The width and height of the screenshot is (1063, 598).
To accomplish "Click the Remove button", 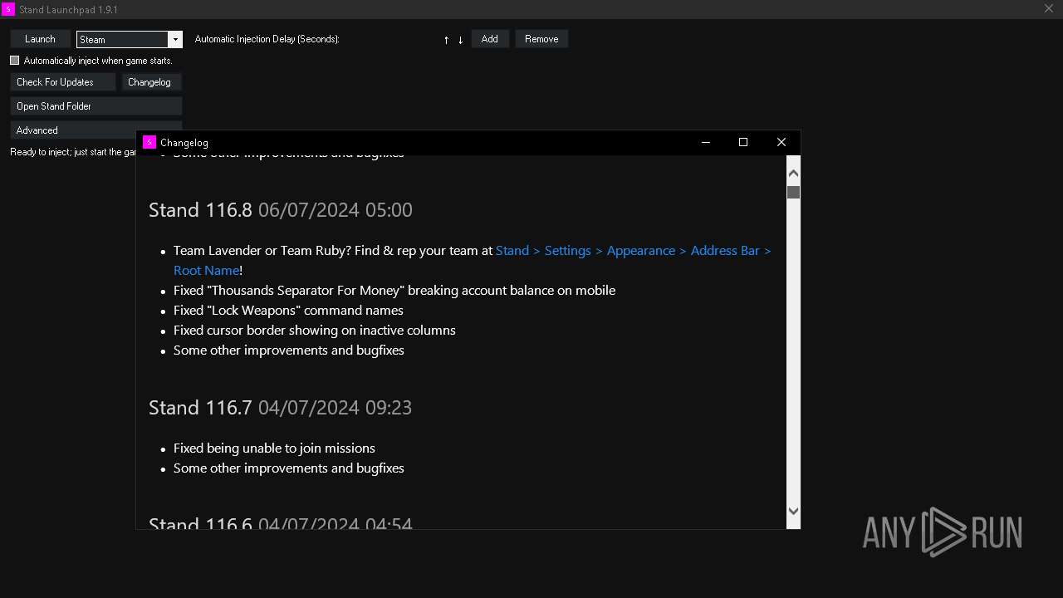I will (x=541, y=39).
